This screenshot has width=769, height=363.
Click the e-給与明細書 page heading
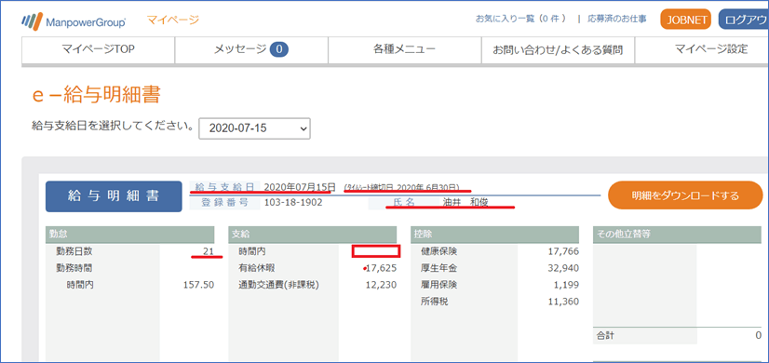(96, 95)
